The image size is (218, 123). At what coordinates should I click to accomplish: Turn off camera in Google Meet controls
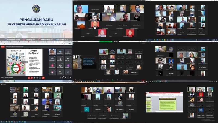click(x=32, y=77)
